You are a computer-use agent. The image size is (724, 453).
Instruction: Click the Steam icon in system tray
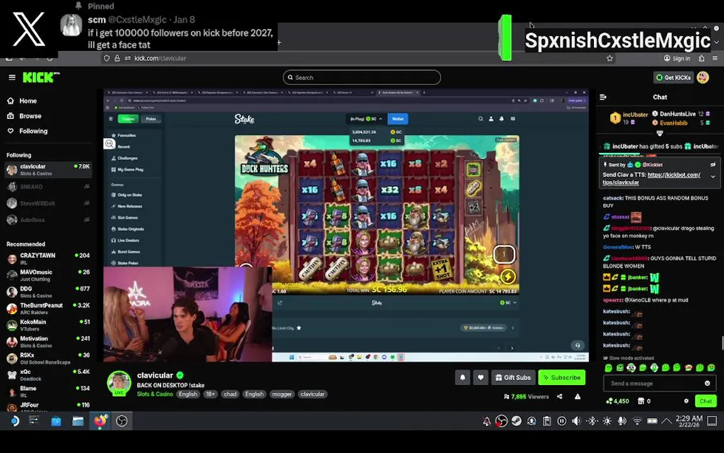(x=516, y=421)
